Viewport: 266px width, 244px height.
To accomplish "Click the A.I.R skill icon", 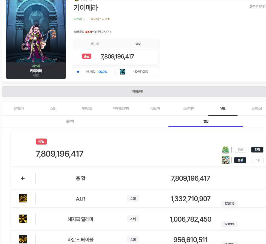I will [x=23, y=198].
